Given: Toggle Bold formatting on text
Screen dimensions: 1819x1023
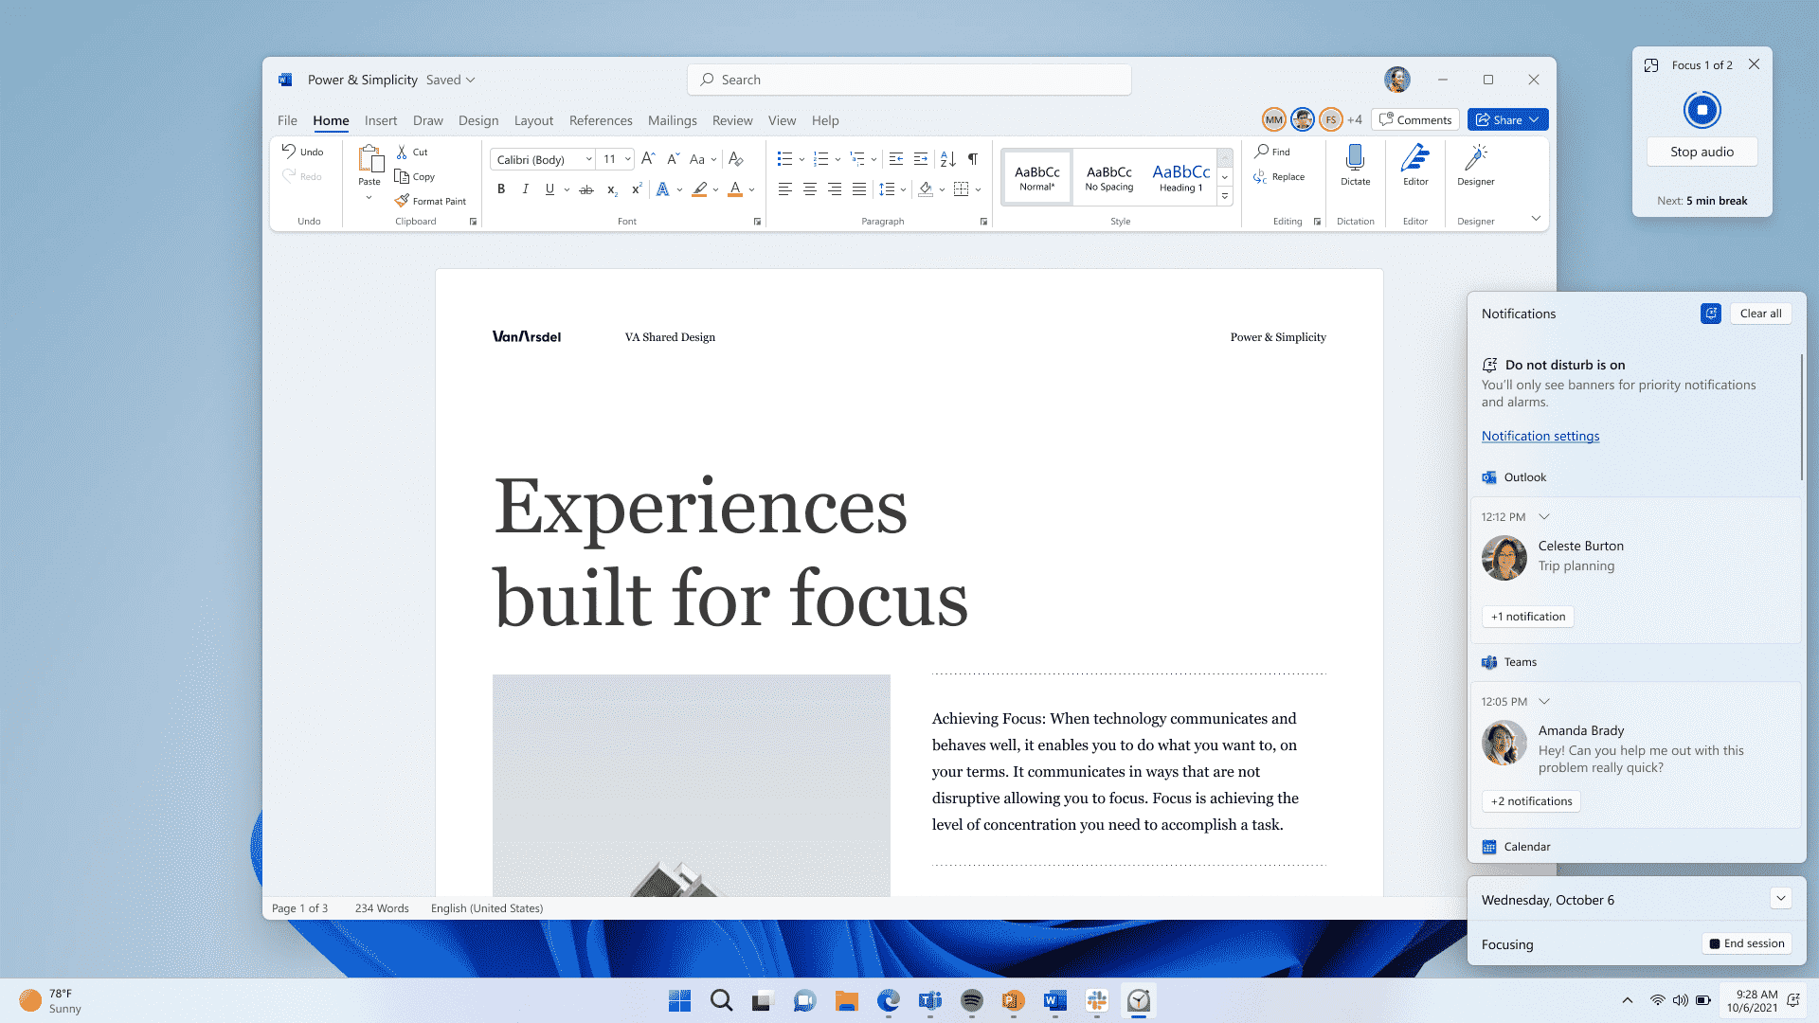Looking at the screenshot, I should (x=501, y=188).
